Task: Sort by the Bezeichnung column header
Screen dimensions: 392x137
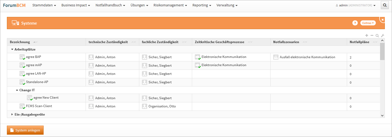Action: (20, 42)
